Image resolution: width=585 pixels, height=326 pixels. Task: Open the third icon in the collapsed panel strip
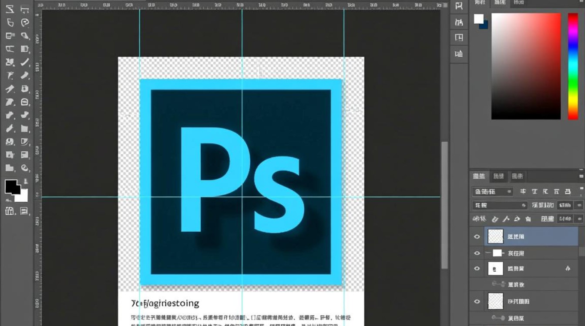459,38
